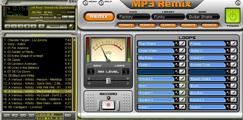Toggle Winamp's repeat button
This screenshot has height=120, width=243.
tap(63, 26)
